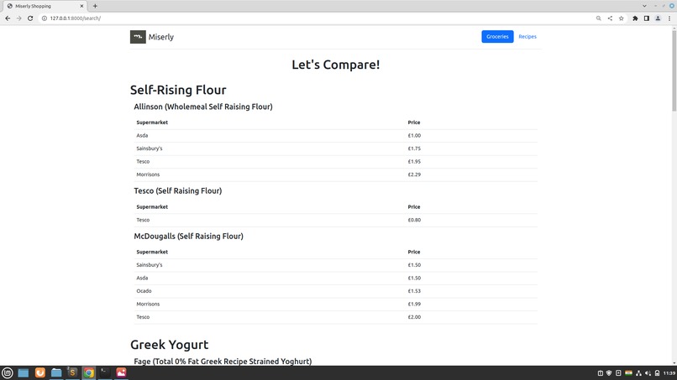Select Allinson Wholemeal Self Raising Flour heading
The image size is (677, 380).
click(203, 107)
